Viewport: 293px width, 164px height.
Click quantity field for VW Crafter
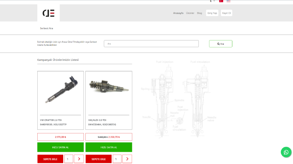(69, 159)
